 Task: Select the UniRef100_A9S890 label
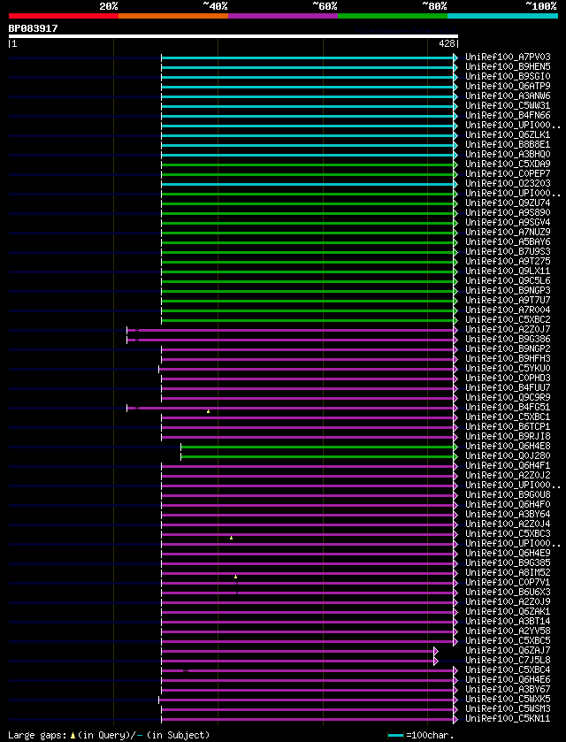tap(508, 213)
